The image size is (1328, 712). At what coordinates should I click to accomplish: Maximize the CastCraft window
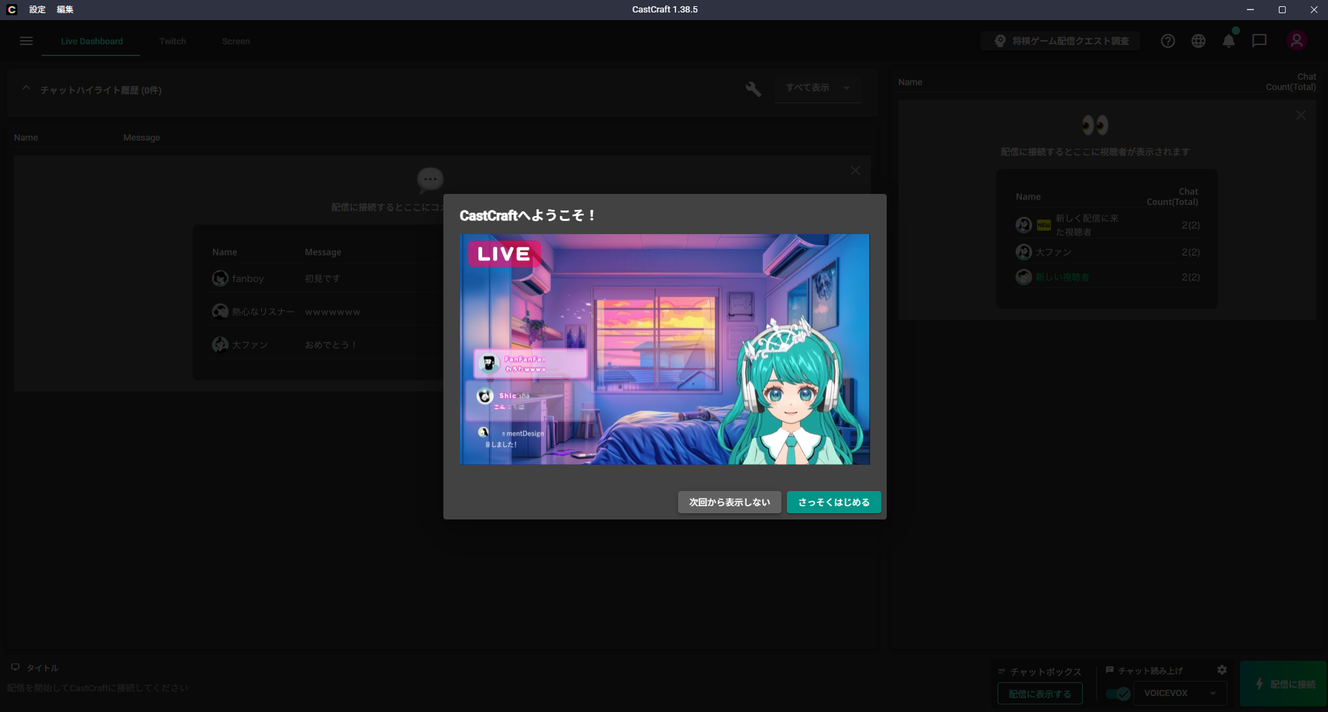(1282, 10)
